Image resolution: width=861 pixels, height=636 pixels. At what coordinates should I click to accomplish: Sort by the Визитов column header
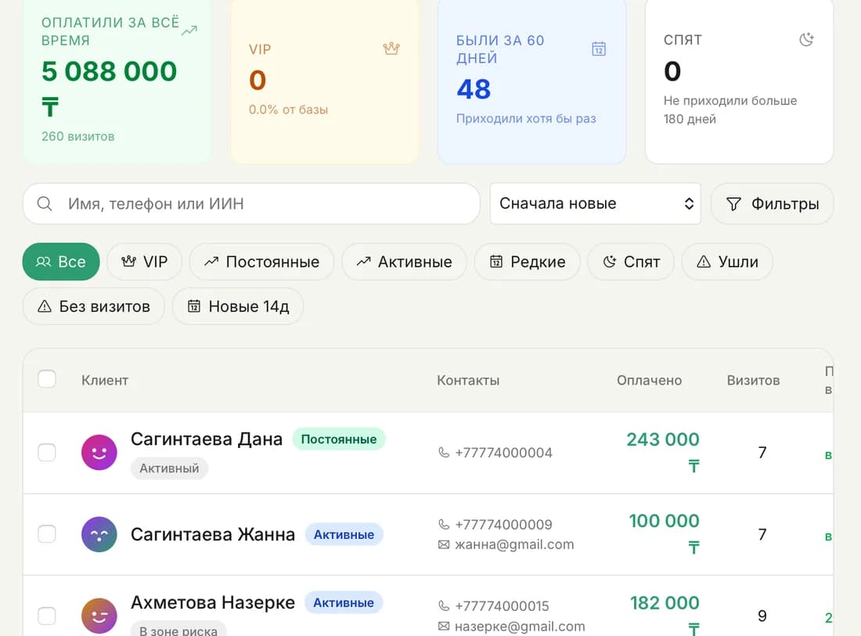click(x=753, y=381)
